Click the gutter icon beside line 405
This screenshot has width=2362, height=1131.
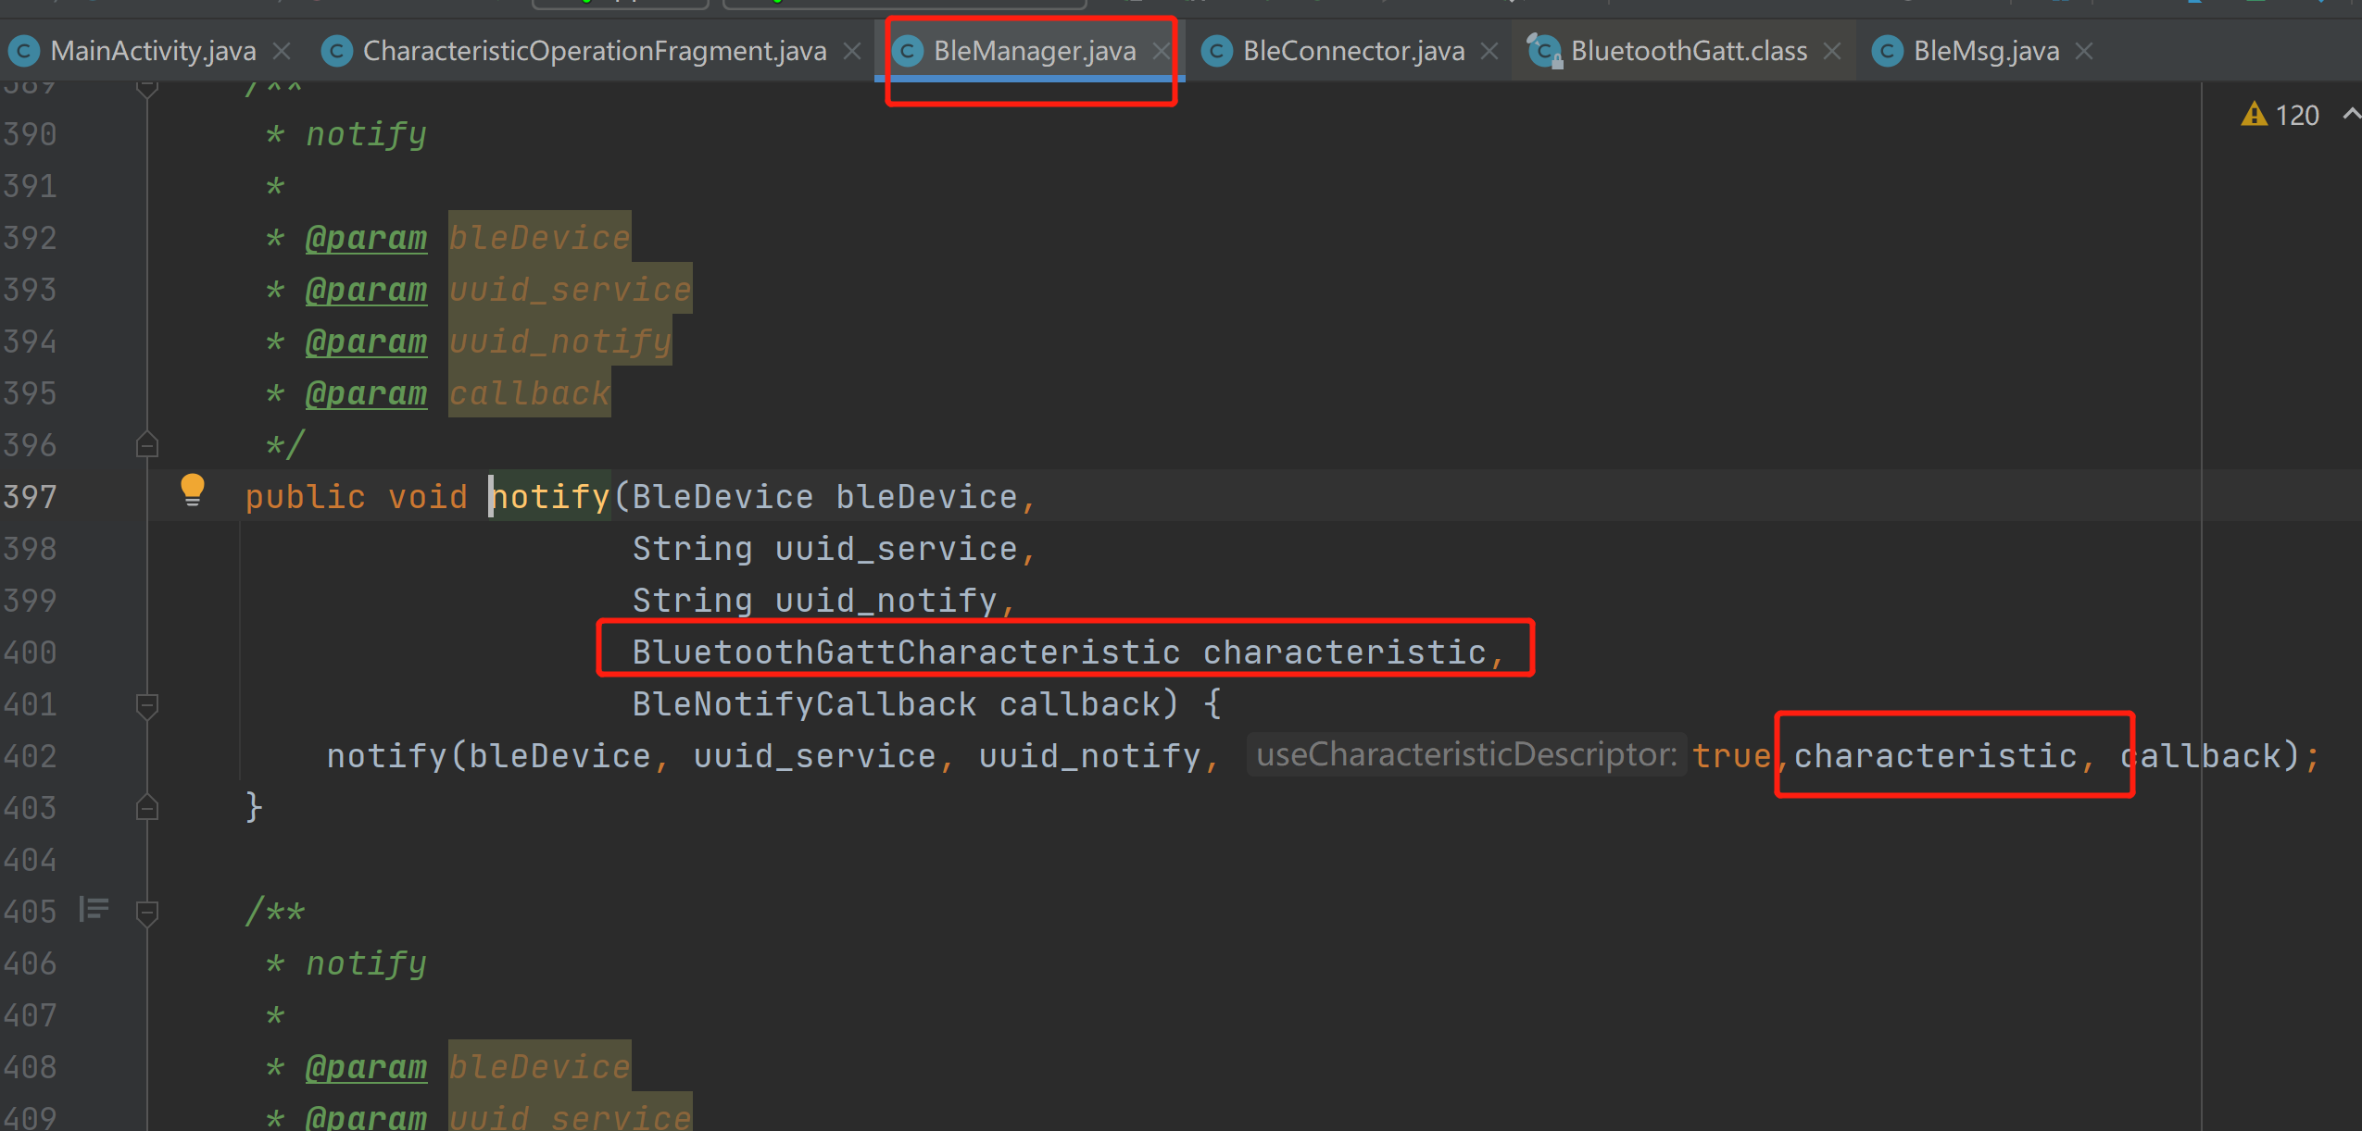click(94, 911)
